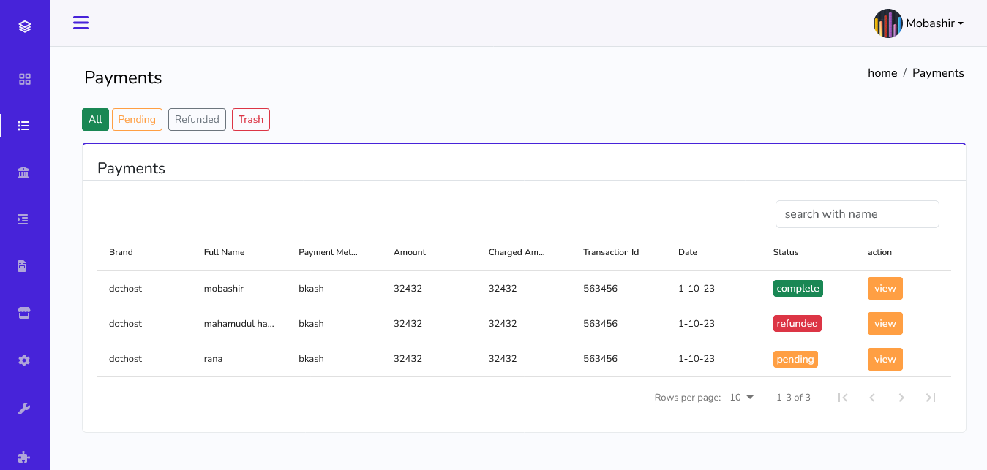987x470 pixels.
Task: Open the bank icon in the sidebar
Action: 24,172
